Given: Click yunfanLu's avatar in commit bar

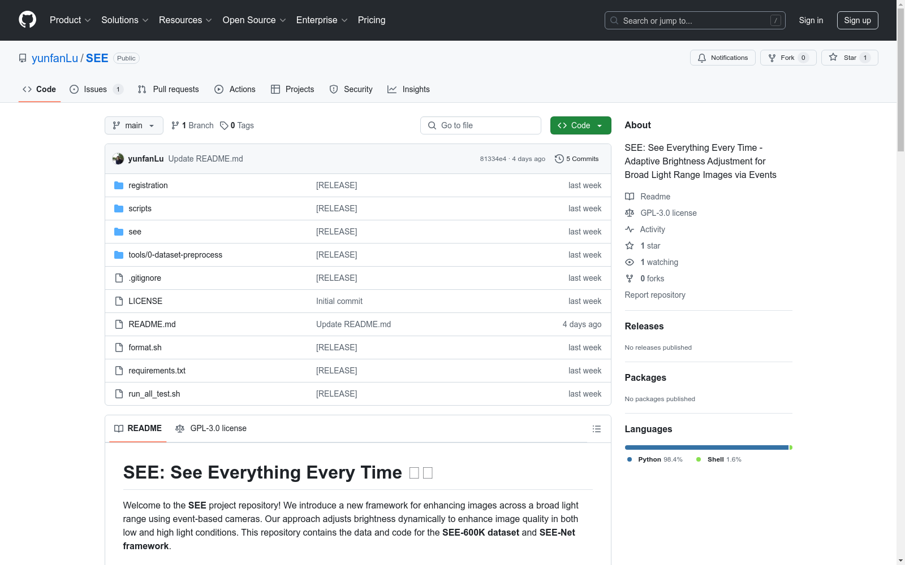Looking at the screenshot, I should tap(118, 159).
